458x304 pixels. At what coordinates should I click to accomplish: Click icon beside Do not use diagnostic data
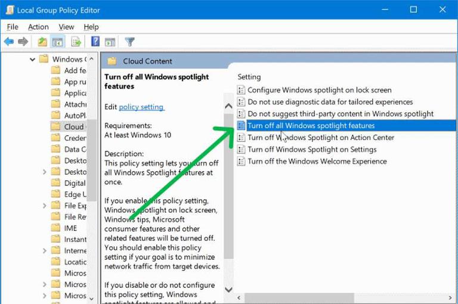[241, 102]
